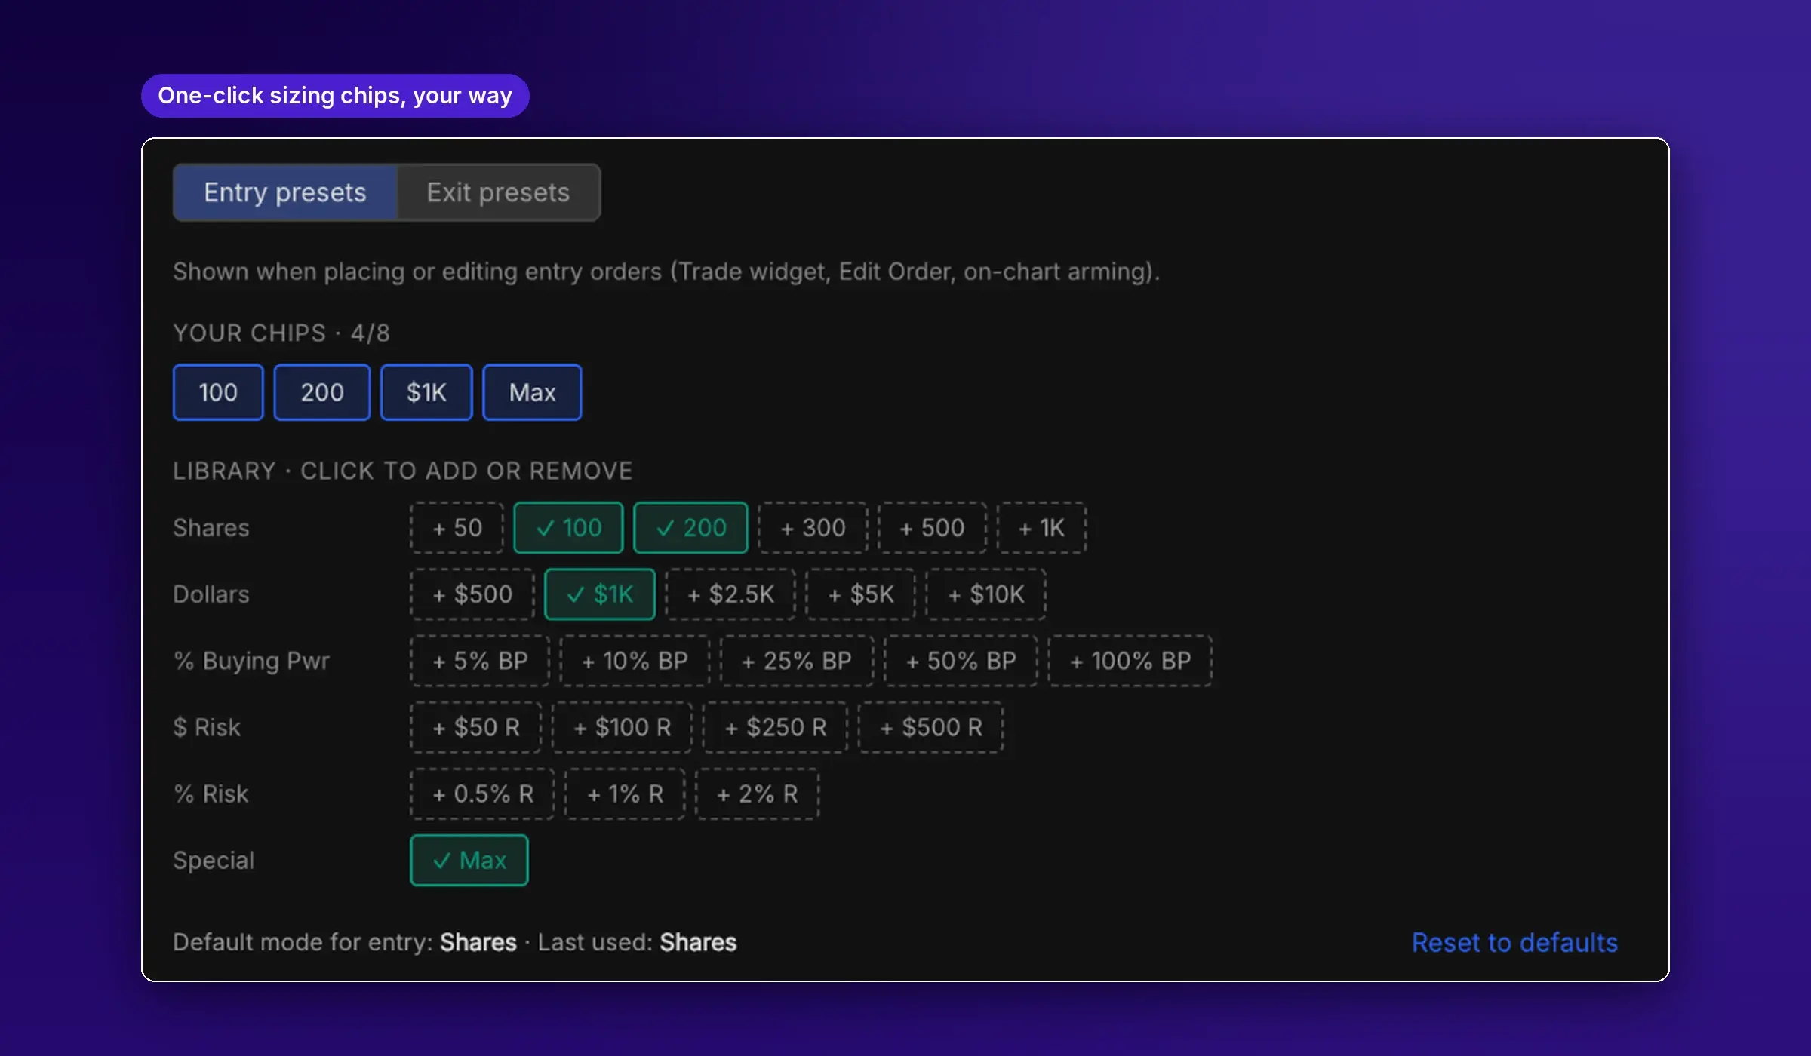Add the 5% BP chip
Viewport: 1811px width, 1056px height.
click(x=480, y=661)
